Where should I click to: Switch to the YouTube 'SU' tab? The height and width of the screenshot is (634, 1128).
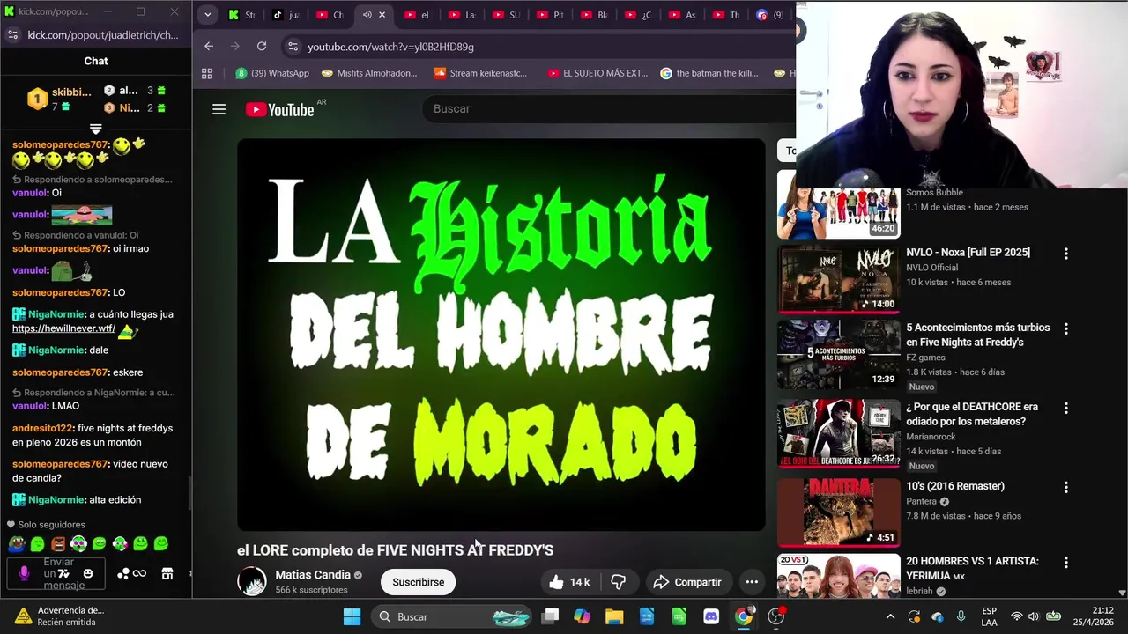tap(506, 15)
